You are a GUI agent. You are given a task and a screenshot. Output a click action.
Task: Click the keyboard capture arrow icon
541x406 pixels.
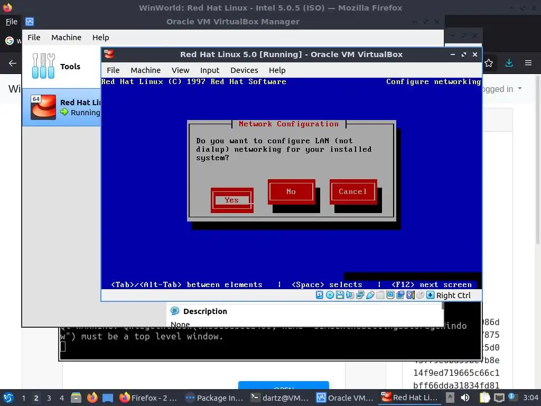pos(430,295)
